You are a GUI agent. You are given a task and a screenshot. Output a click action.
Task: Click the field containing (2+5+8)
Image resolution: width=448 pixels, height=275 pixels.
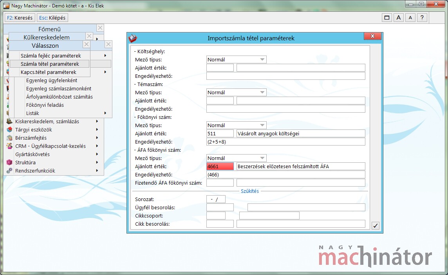(x=286, y=142)
